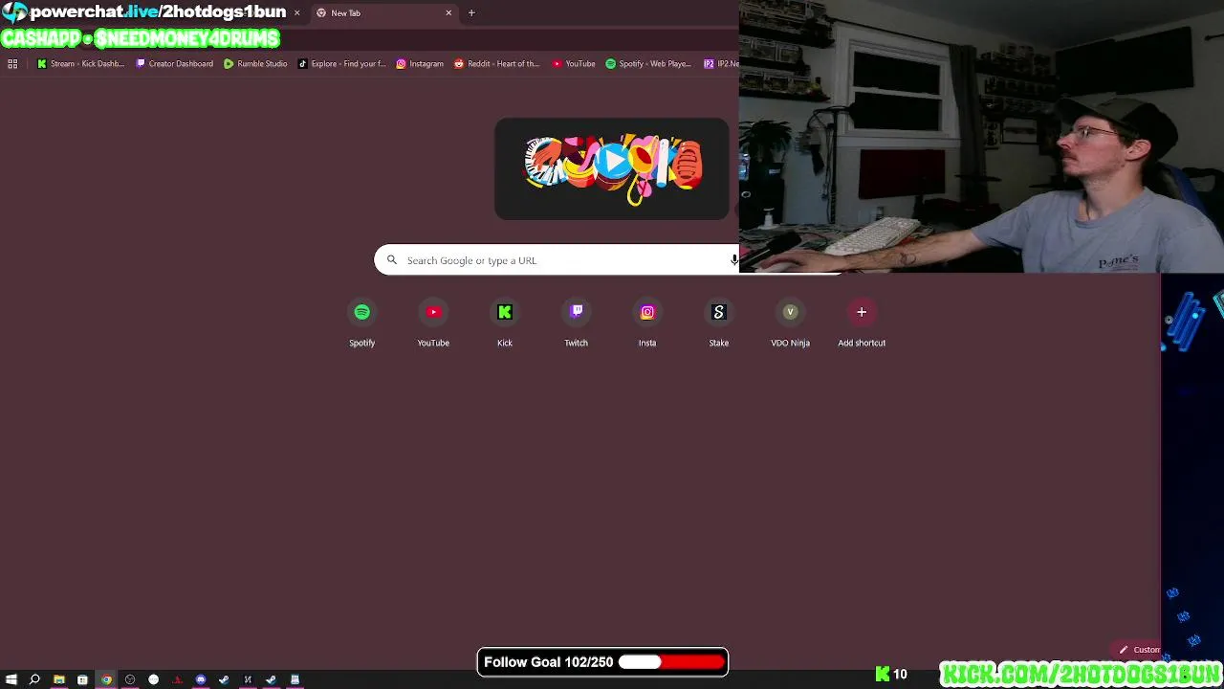Open the Instagram bookmark
This screenshot has height=689, width=1224.
(420, 64)
